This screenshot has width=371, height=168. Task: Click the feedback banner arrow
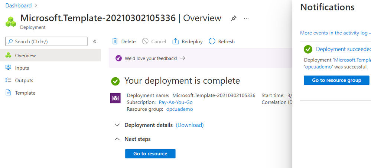pos(182,58)
